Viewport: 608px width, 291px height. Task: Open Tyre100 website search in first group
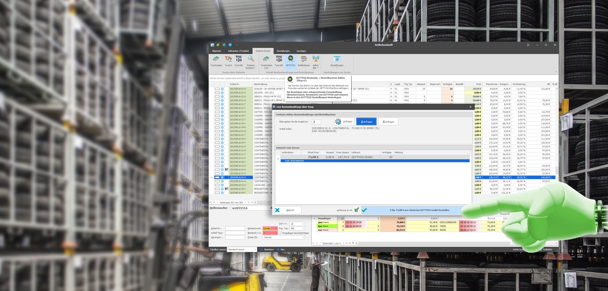[x=239, y=61]
